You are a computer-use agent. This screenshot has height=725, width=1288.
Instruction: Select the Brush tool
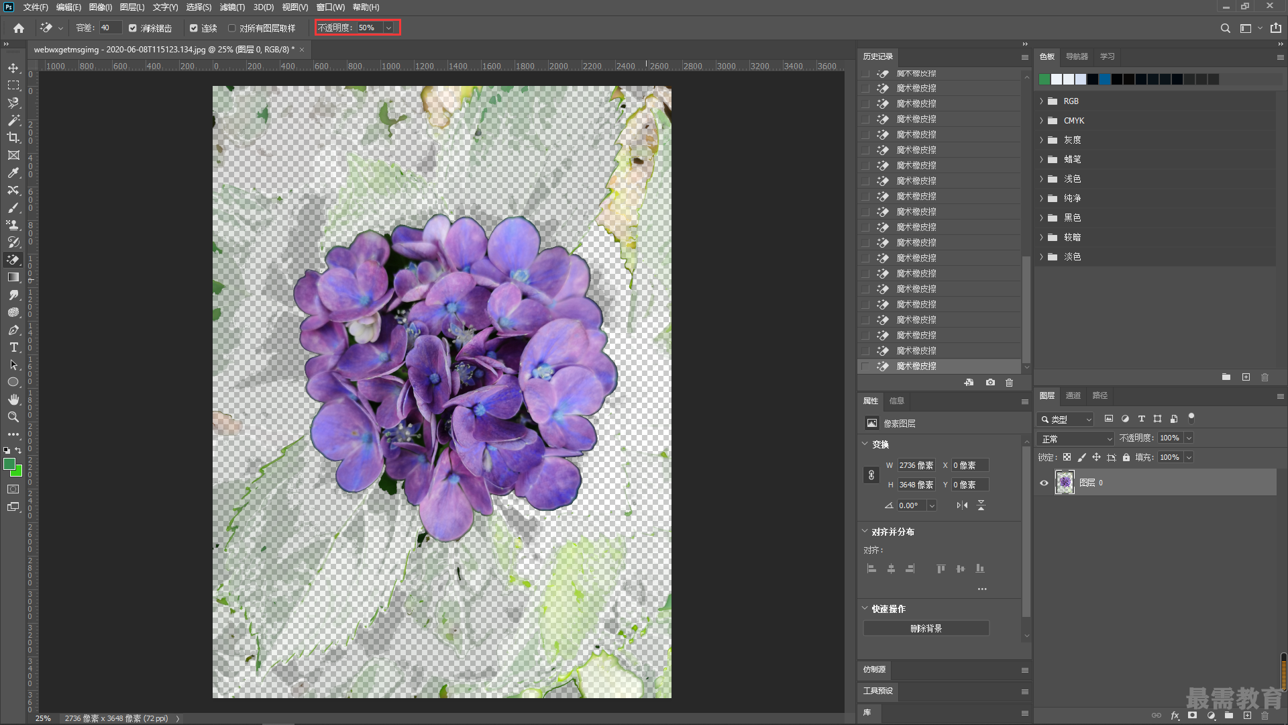pyautogui.click(x=13, y=207)
